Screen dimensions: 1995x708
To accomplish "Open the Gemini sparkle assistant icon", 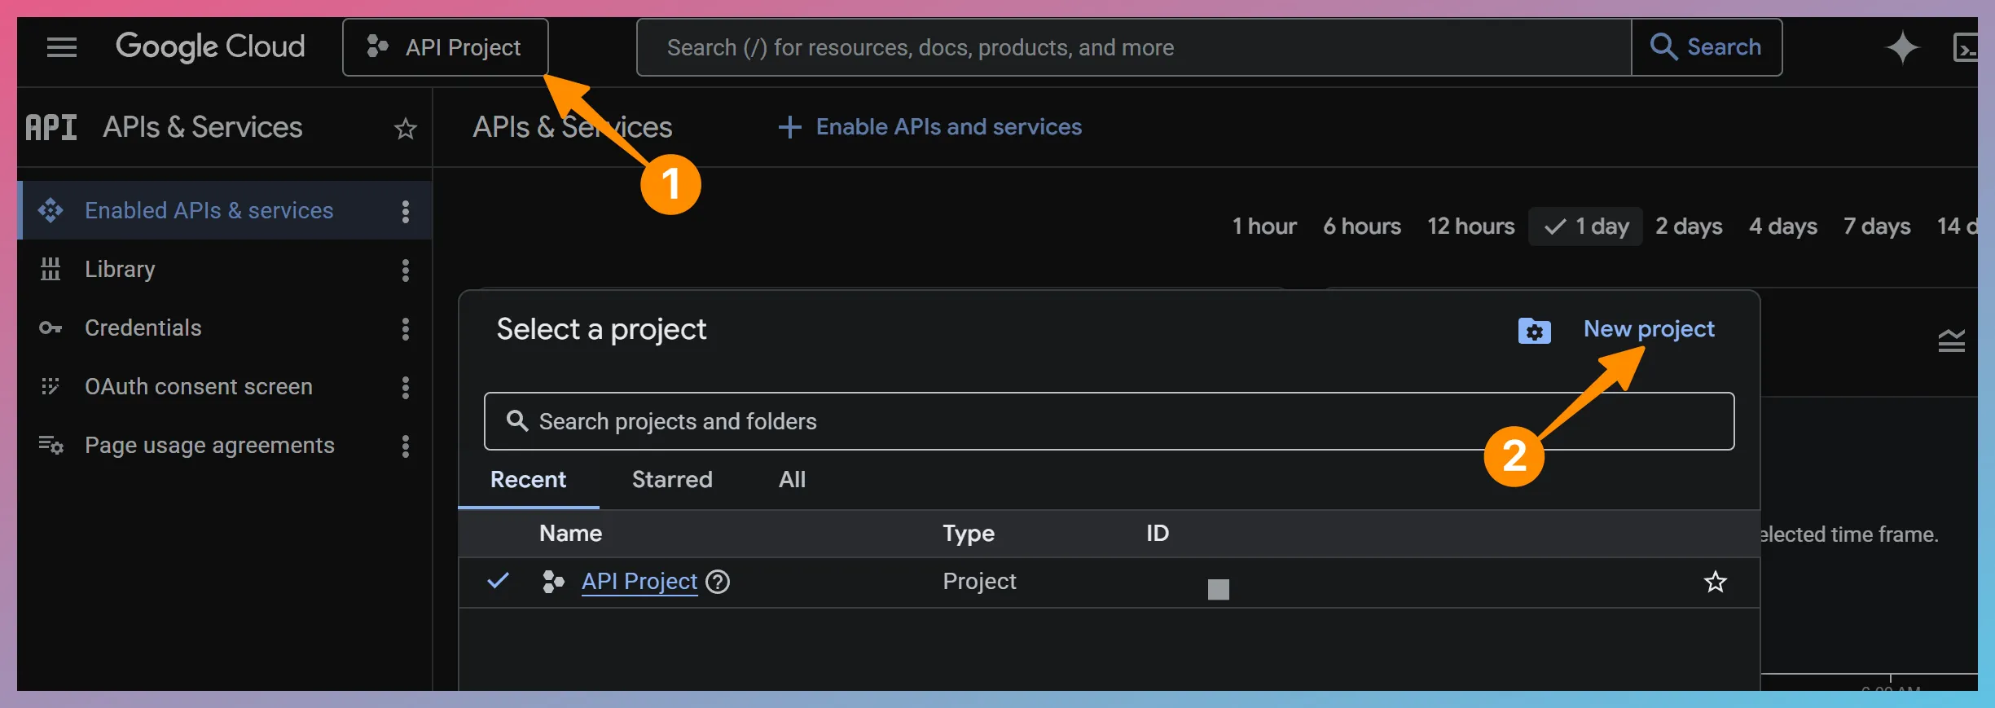I will click(x=1903, y=47).
